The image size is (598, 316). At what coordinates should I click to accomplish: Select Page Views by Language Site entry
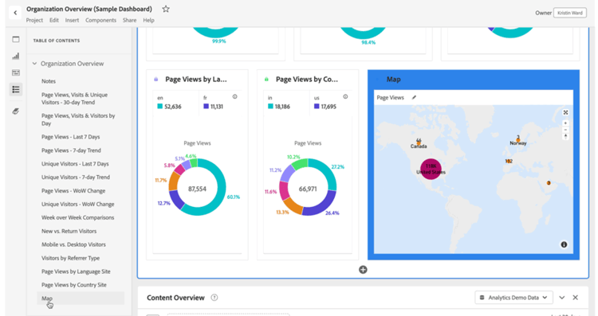[x=76, y=271]
